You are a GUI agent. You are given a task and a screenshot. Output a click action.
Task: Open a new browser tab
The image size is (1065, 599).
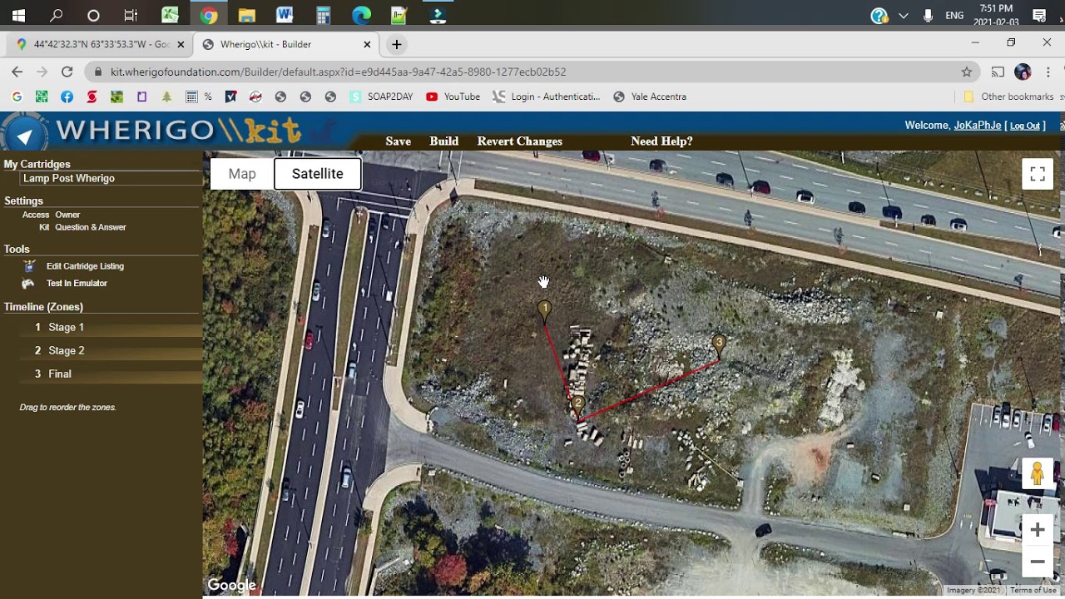coord(397,44)
